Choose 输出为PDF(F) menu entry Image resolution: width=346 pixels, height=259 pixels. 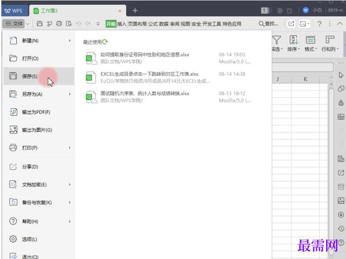[39, 112]
